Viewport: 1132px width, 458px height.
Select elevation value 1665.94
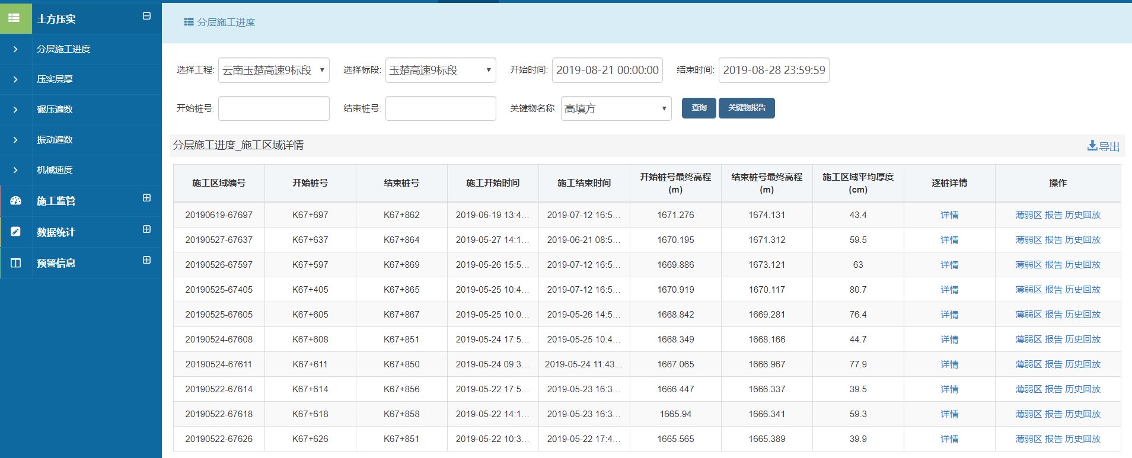(x=675, y=414)
